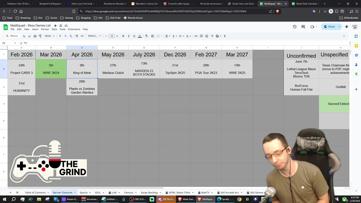
Task: Open the Insert menu
Action: [35, 29]
